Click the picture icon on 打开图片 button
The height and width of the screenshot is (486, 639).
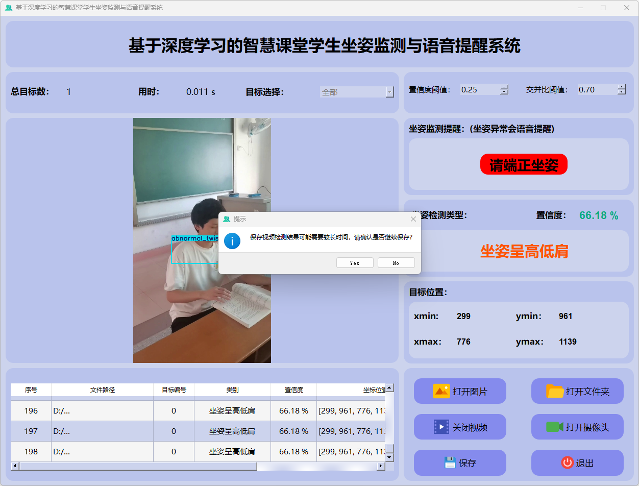pos(441,391)
